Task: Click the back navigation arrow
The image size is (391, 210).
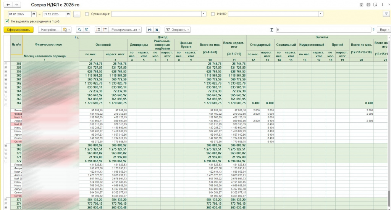Action: 9,5
